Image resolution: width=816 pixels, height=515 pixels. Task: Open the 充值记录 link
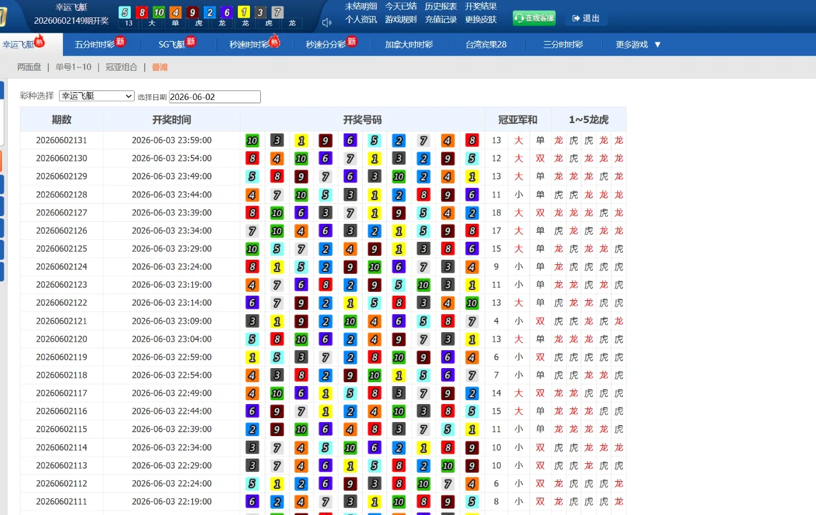click(x=441, y=19)
